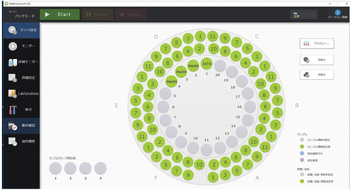Click the バージョン情報 info icon
This screenshot has width=351, height=191.
[x=337, y=13]
